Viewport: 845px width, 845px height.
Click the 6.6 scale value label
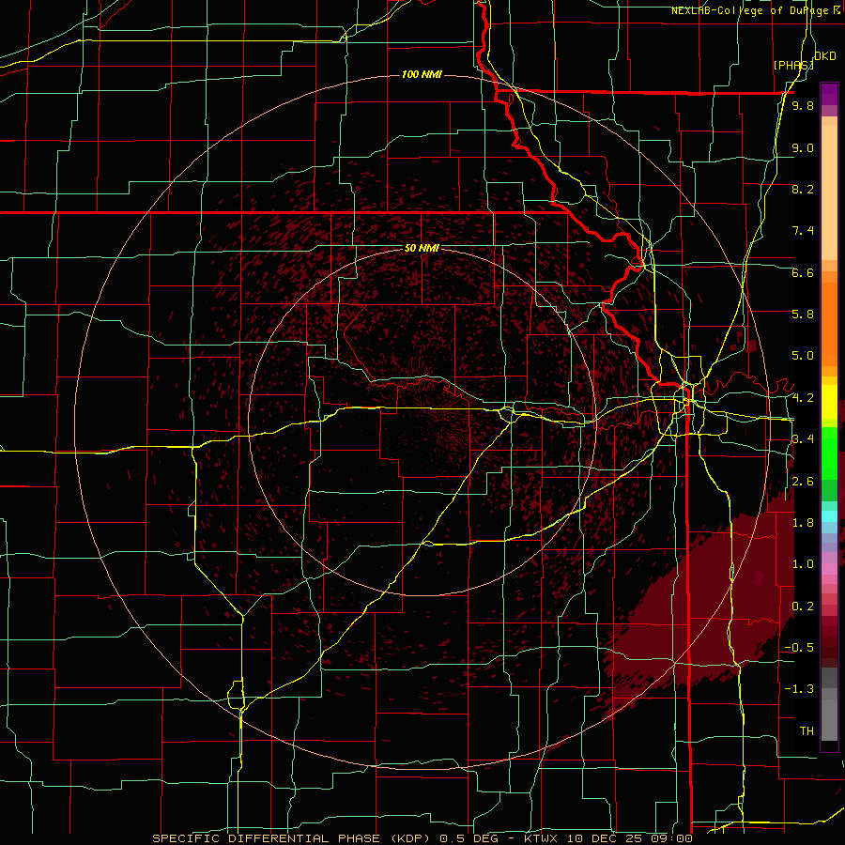[x=803, y=272]
